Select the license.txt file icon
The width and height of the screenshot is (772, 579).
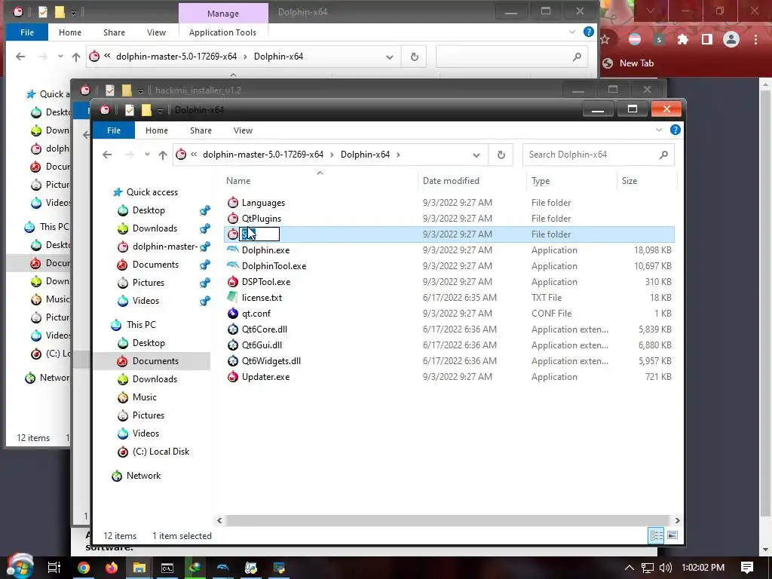(x=233, y=297)
